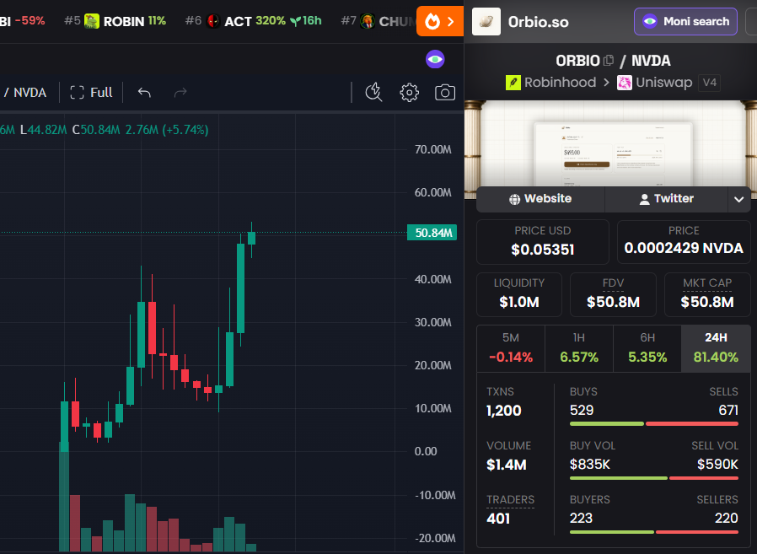This screenshot has height=554, width=757.
Task: Redo the chart action
Action: coord(180,92)
